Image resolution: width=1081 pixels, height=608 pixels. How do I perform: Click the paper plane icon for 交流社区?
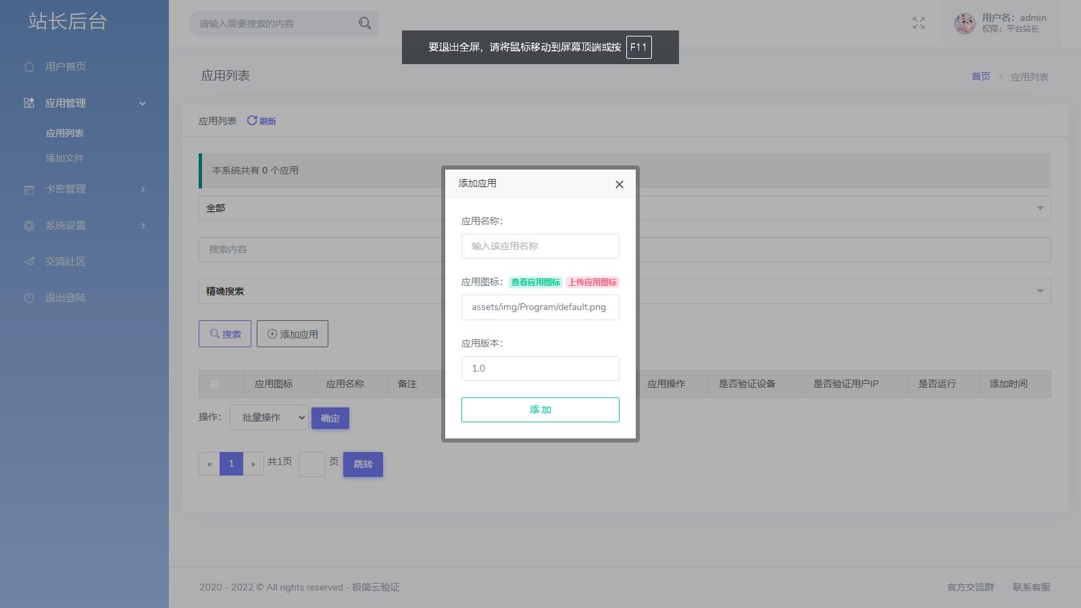(29, 261)
